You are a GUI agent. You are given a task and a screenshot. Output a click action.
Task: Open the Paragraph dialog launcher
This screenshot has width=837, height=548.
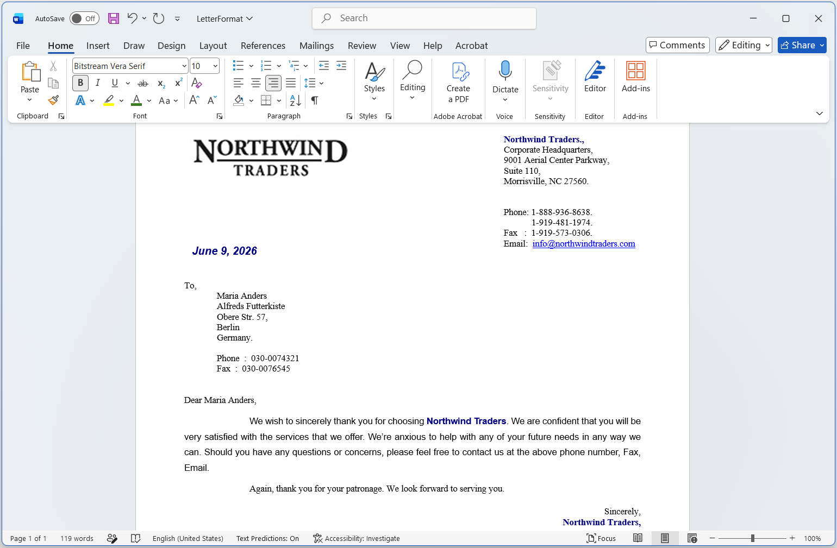(349, 116)
